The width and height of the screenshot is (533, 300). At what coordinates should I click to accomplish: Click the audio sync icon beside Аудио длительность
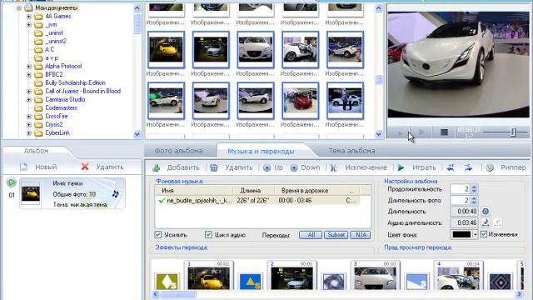coord(486,222)
